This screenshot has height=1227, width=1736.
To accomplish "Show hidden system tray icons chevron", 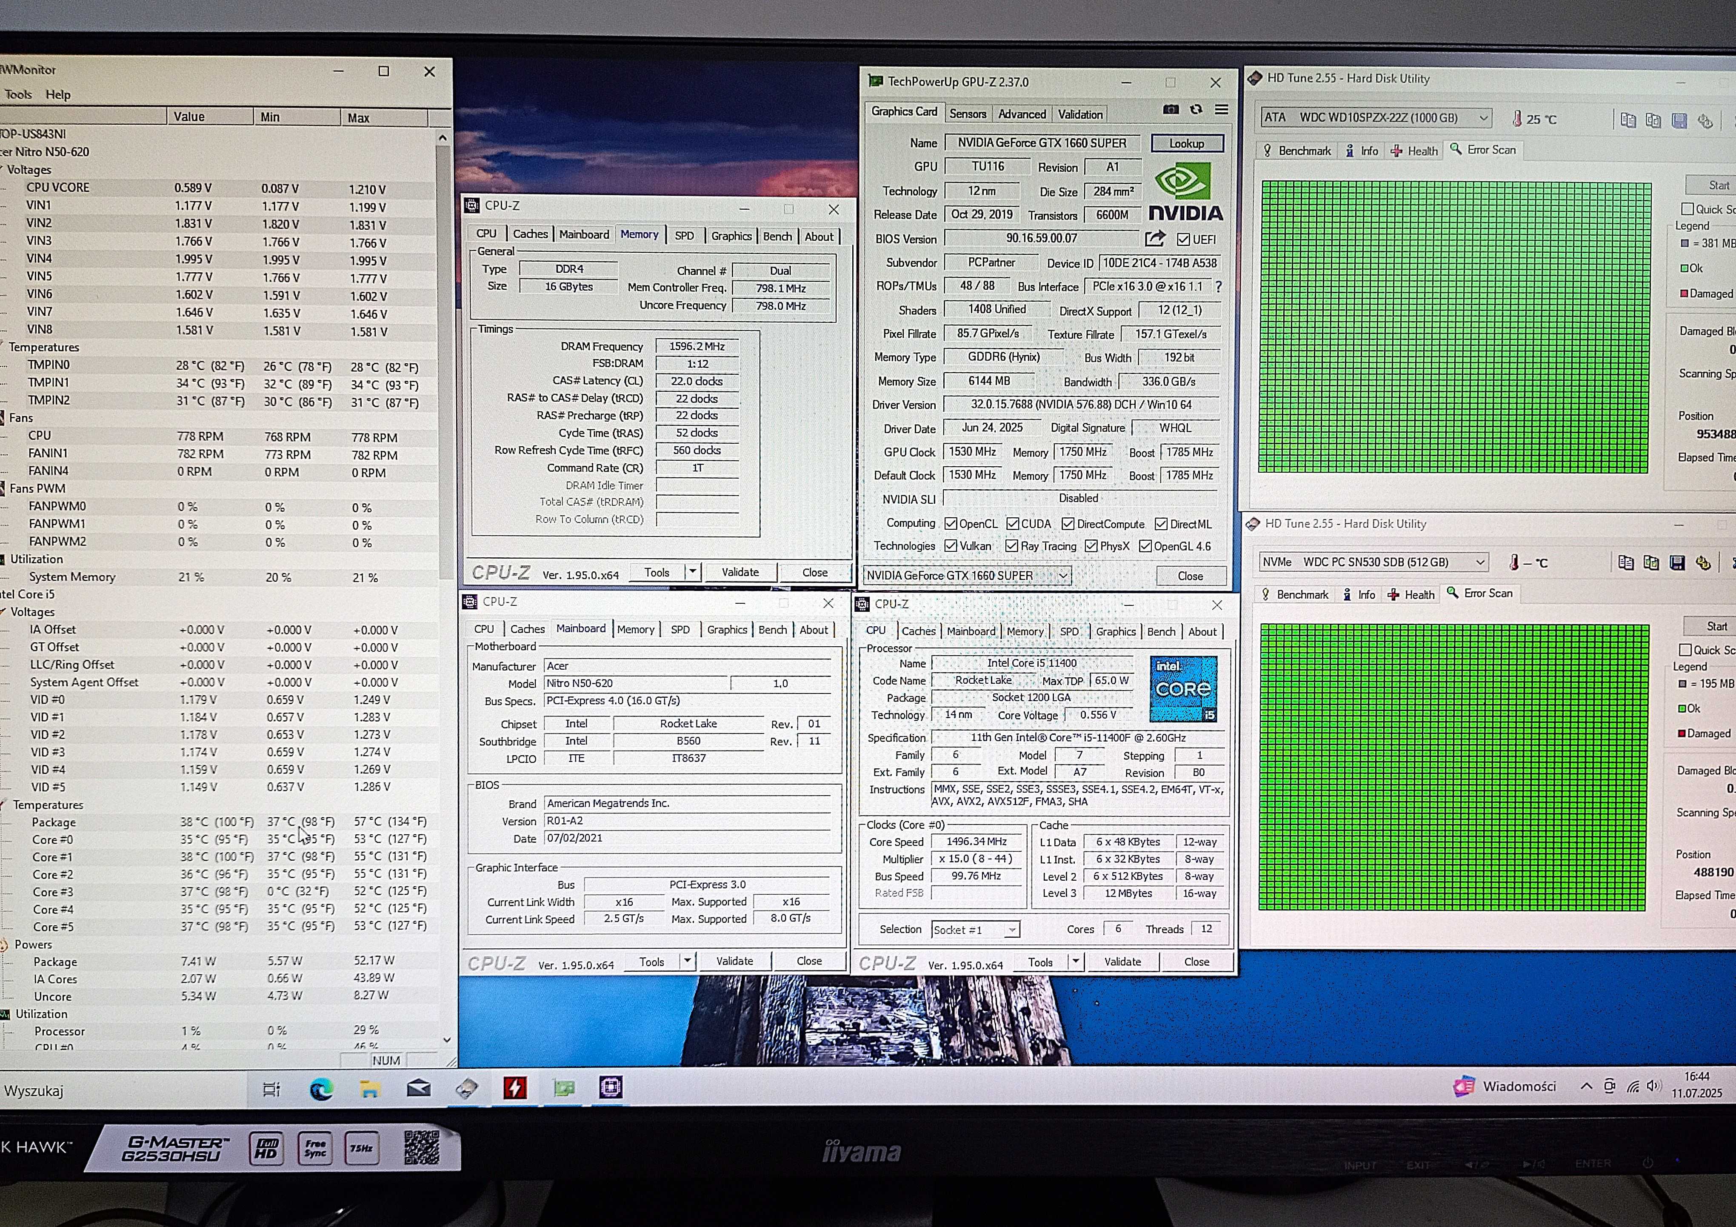I will pos(1586,1086).
